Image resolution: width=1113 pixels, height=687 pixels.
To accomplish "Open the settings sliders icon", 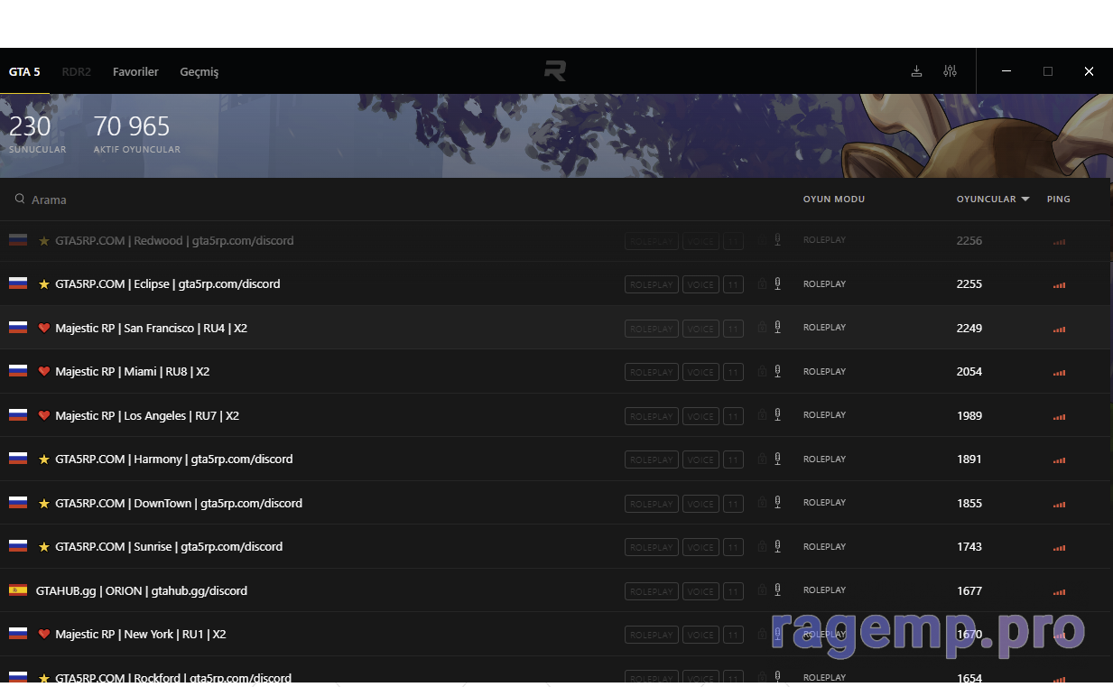I will click(950, 71).
